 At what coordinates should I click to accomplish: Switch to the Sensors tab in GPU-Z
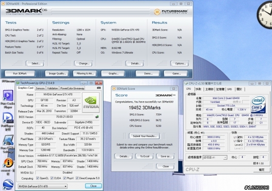(40, 88)
